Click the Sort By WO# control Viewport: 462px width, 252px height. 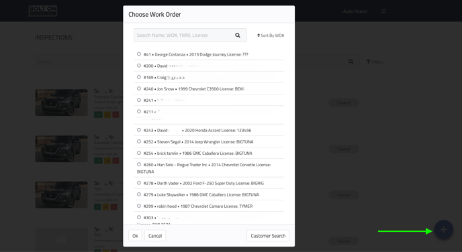271,36
